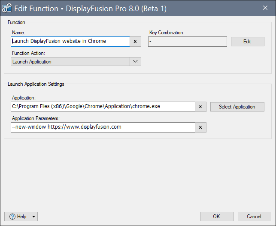Image resolution: width=276 pixels, height=226 pixels.
Task: Clear the Application Parameters with x button
Action: [200, 127]
